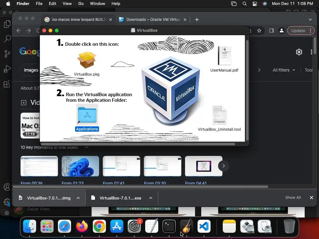Bookmark this page with star icon
Screen dimensions: 319x239
[x=259, y=31]
